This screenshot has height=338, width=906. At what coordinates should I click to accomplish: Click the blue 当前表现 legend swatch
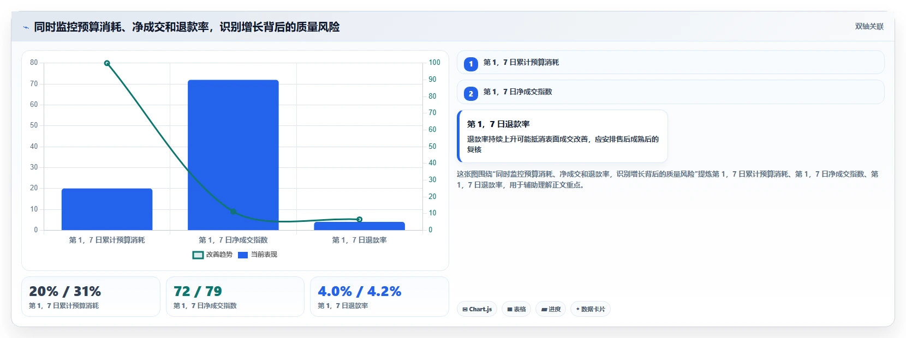tap(243, 255)
